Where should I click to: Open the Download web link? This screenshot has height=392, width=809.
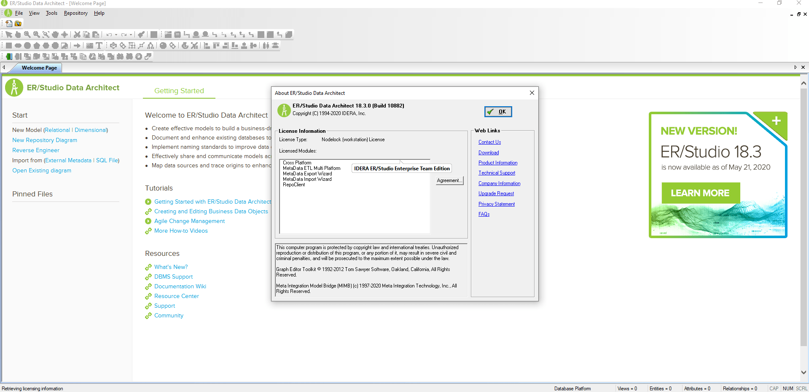click(x=489, y=153)
